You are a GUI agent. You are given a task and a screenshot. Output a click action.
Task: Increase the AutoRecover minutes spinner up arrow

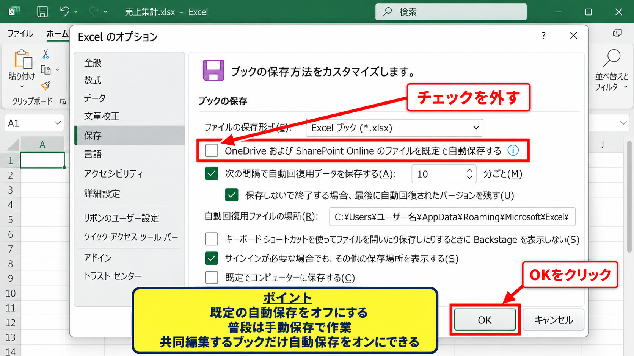click(x=469, y=170)
